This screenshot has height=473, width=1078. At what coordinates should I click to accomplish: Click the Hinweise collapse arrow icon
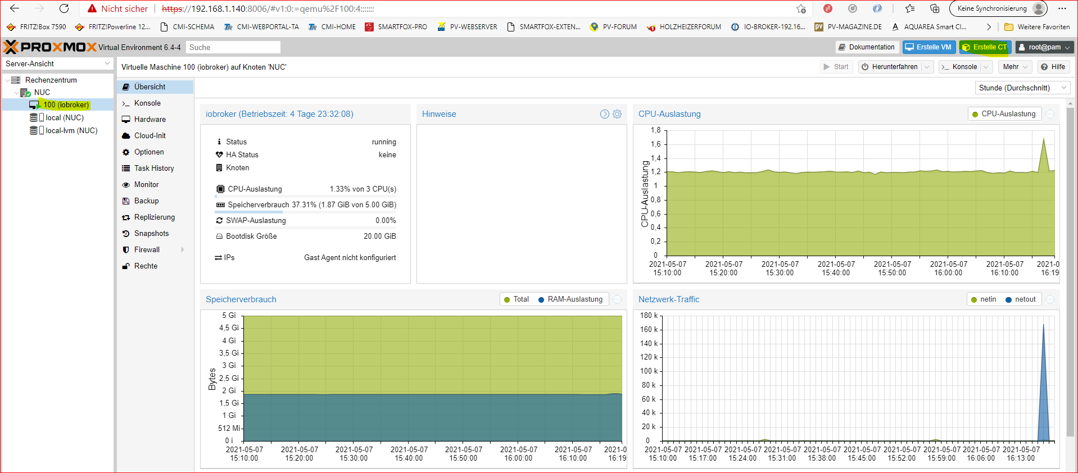605,114
